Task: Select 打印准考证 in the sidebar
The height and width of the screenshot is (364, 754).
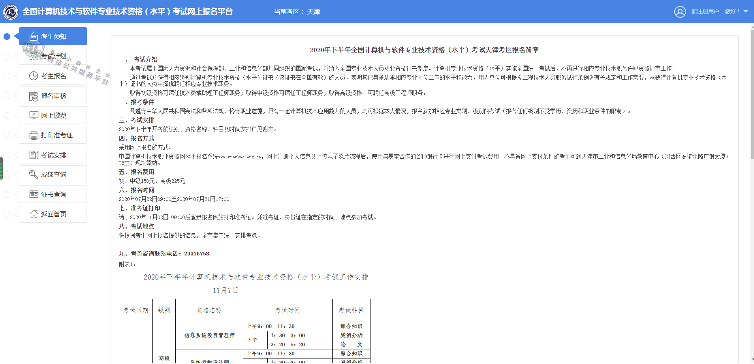Action: click(53, 135)
